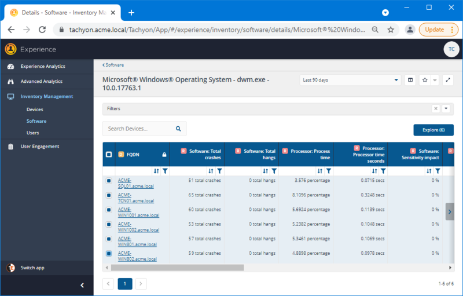Click the browser forward arrow
Viewport: 463px width, 296px height.
click(x=27, y=30)
